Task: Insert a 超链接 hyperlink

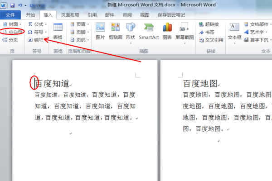Action: pyautogui.click(x=209, y=24)
